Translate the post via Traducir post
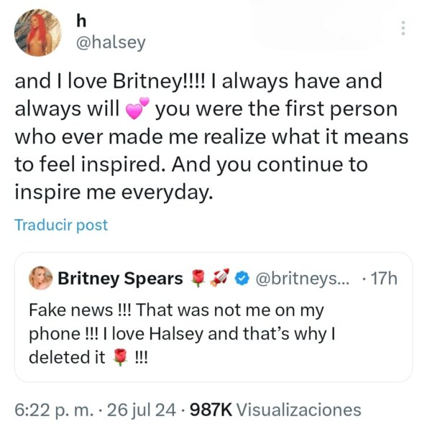Image resolution: width=427 pixels, height=431 pixels. point(61,225)
